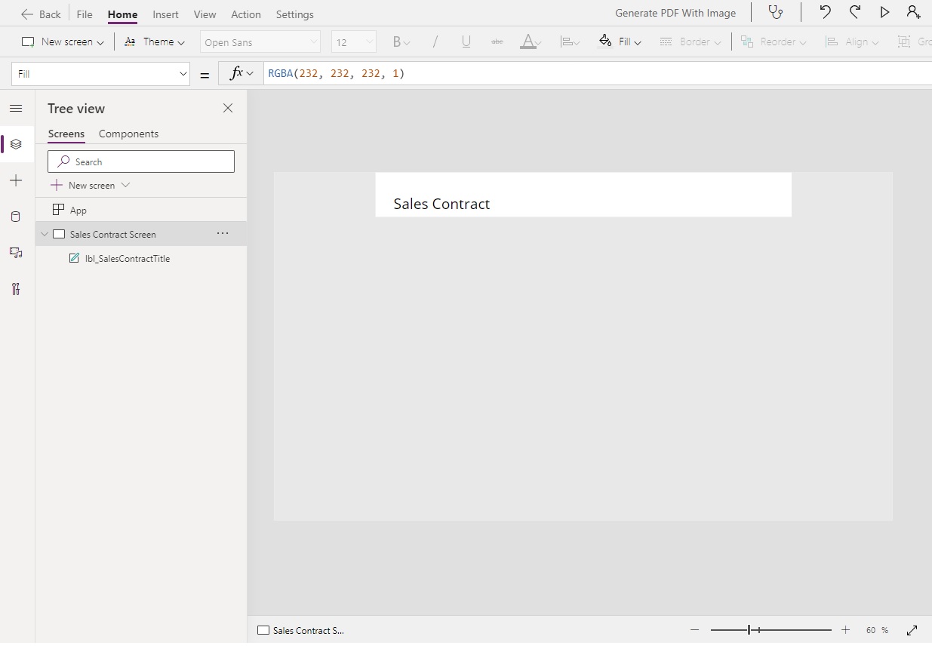This screenshot has width=932, height=658.
Task: Open the font color picker
Action: (531, 42)
